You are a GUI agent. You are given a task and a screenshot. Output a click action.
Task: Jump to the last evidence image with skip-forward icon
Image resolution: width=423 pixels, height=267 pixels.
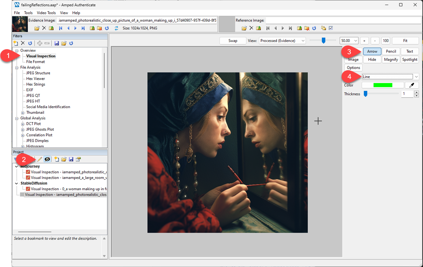click(x=83, y=28)
